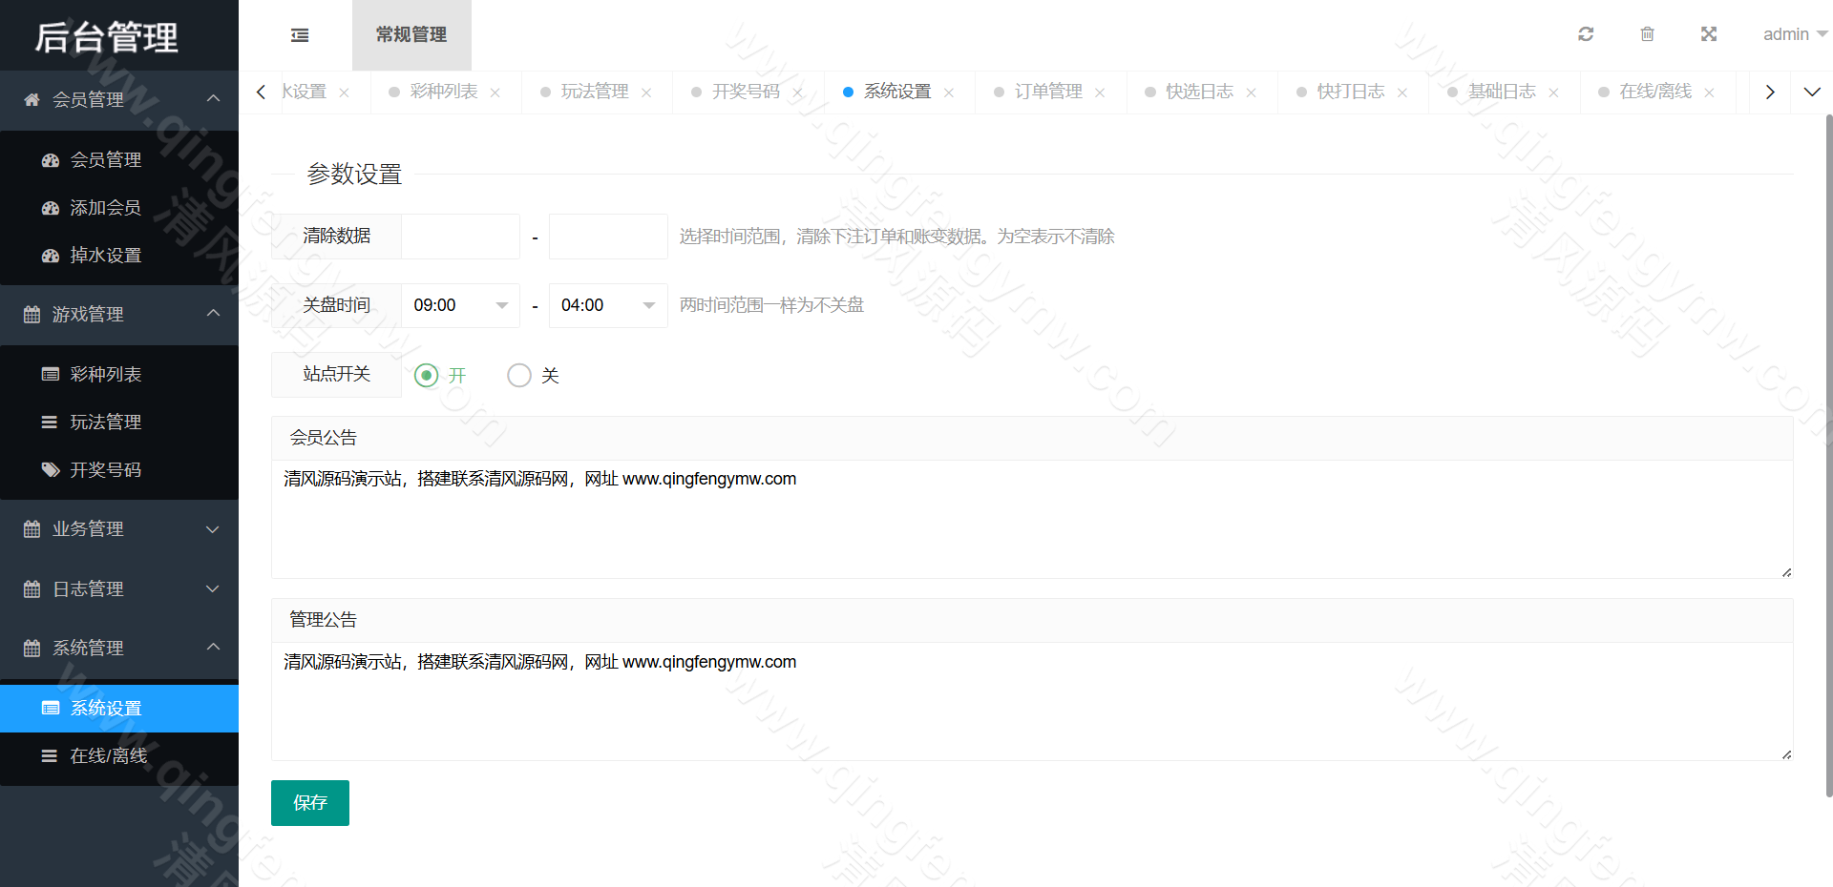The height and width of the screenshot is (887, 1833).
Task: Click the sidebar collapse icon
Action: (299, 34)
